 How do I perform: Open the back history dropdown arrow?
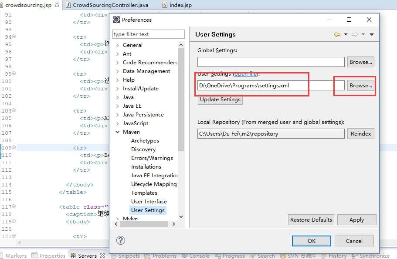346,34
